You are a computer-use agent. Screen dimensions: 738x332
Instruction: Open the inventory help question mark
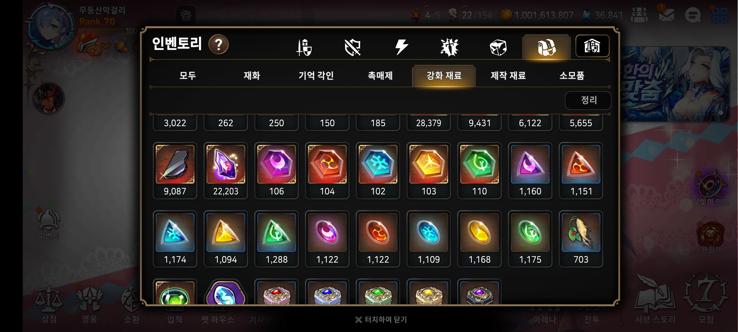coord(218,45)
